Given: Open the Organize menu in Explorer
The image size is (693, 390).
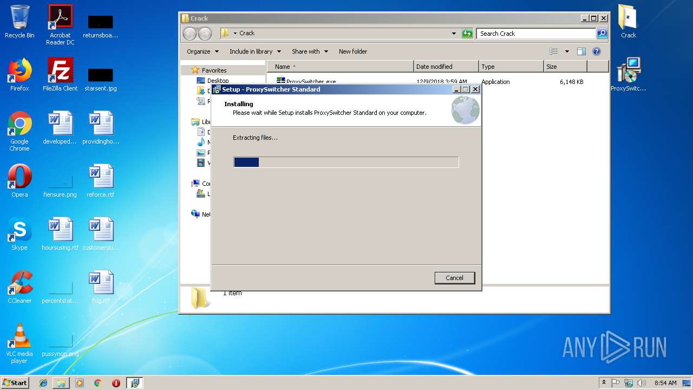Looking at the screenshot, I should pos(202,51).
